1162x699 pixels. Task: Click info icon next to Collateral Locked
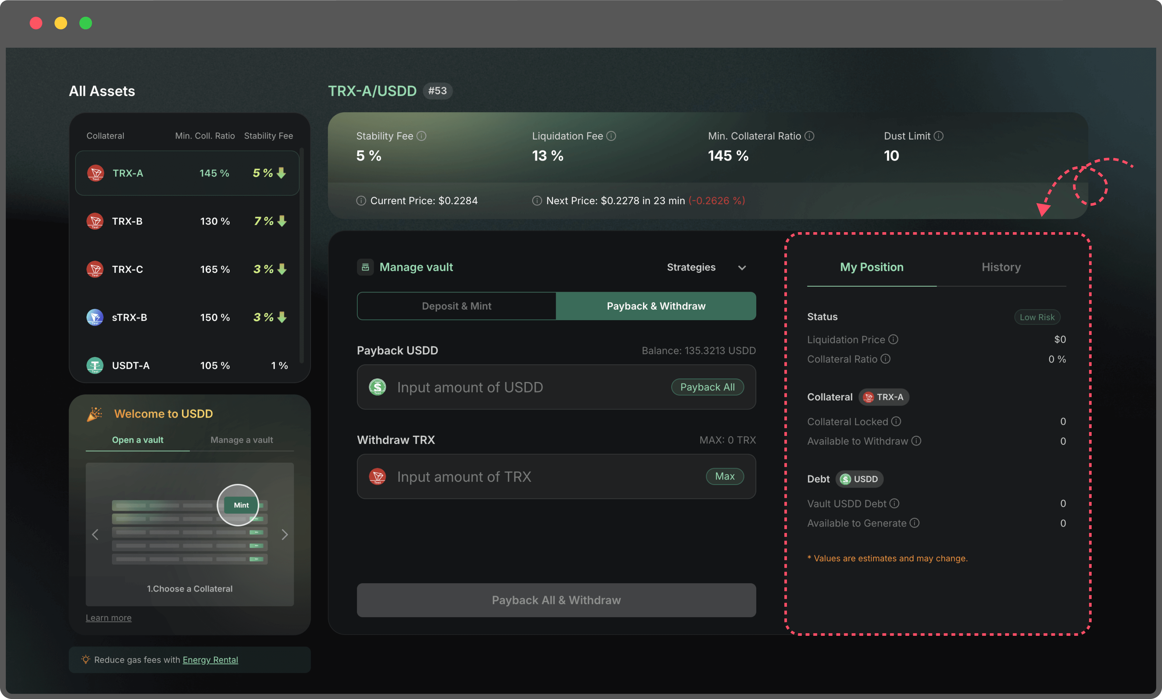click(x=896, y=421)
